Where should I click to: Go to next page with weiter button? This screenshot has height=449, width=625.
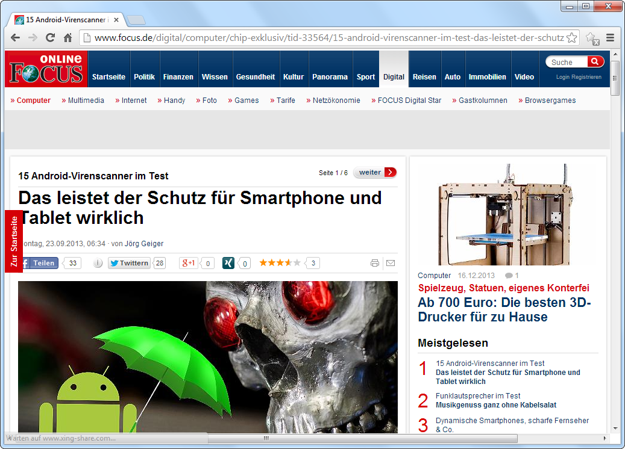375,172
